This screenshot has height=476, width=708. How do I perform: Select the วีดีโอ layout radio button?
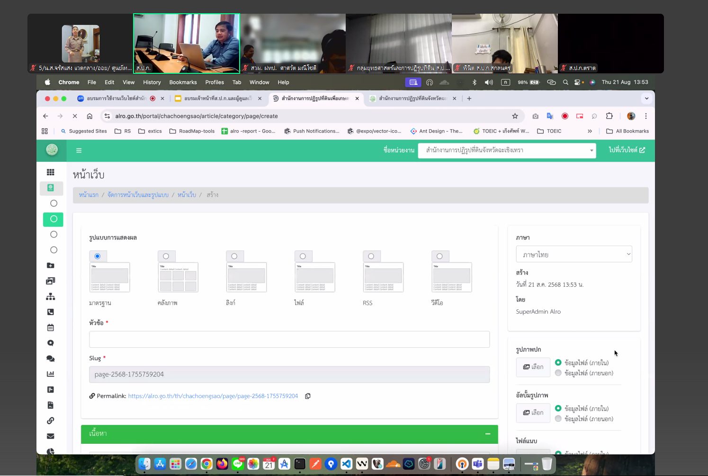[x=439, y=256]
